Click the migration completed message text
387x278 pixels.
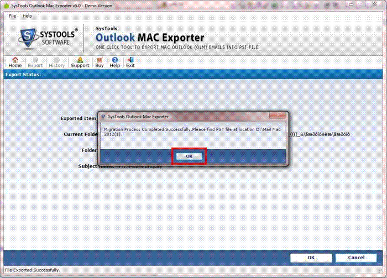192,132
